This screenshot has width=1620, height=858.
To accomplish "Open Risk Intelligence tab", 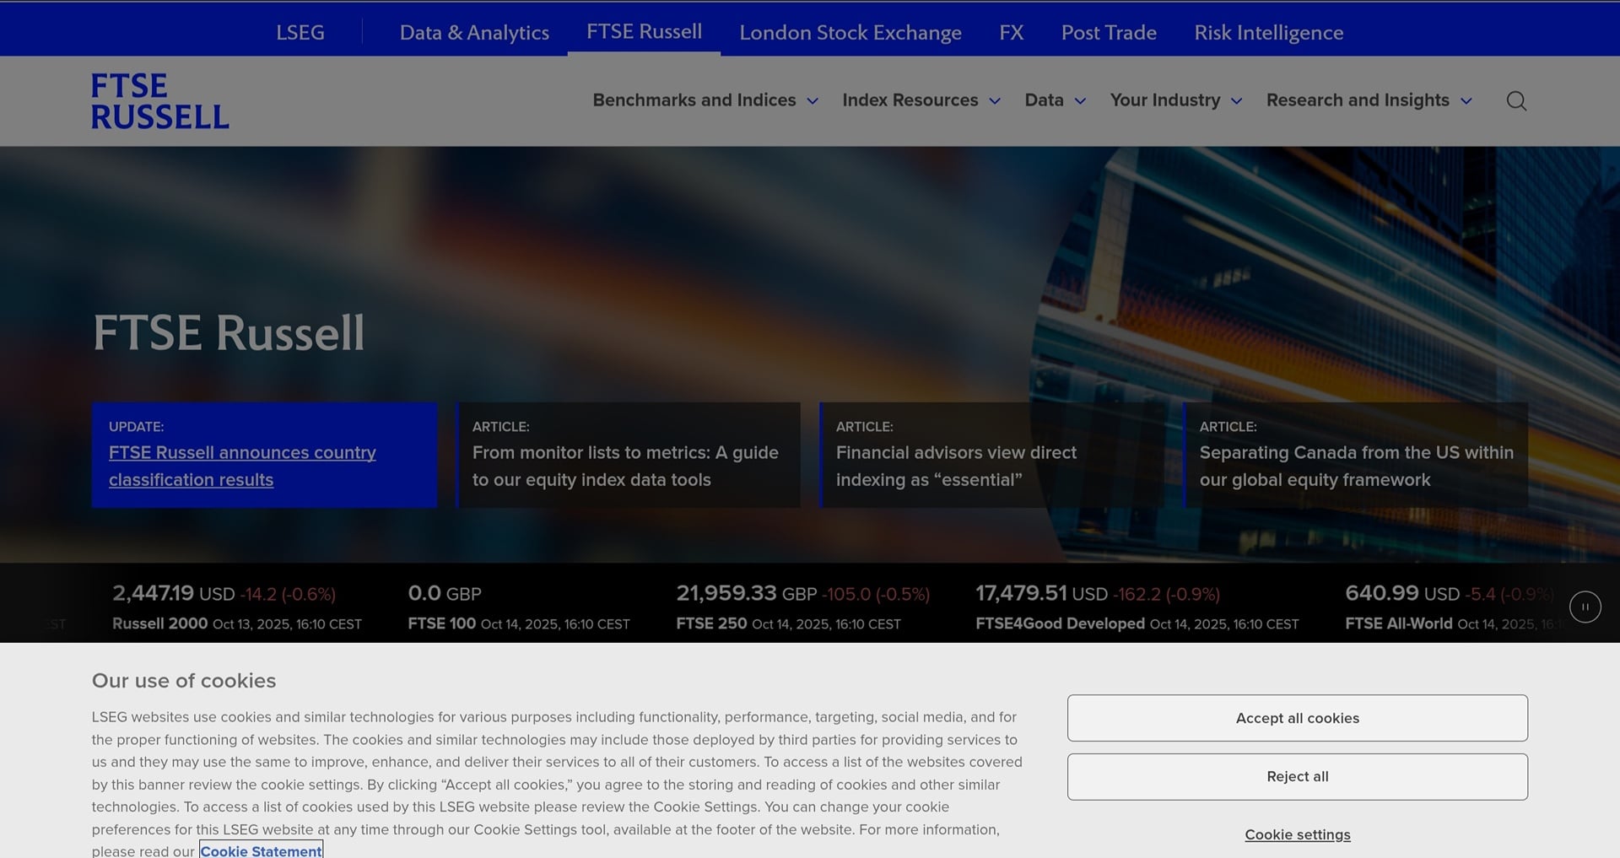I will [1268, 32].
